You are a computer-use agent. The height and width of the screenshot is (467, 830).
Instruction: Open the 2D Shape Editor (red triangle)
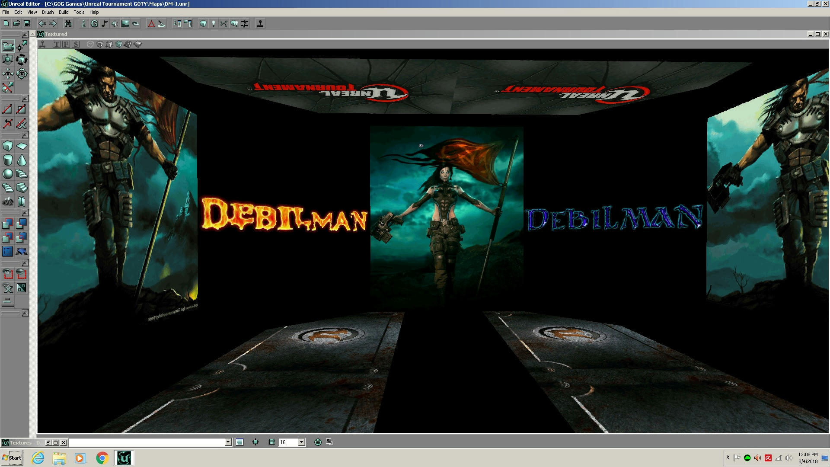(x=151, y=23)
